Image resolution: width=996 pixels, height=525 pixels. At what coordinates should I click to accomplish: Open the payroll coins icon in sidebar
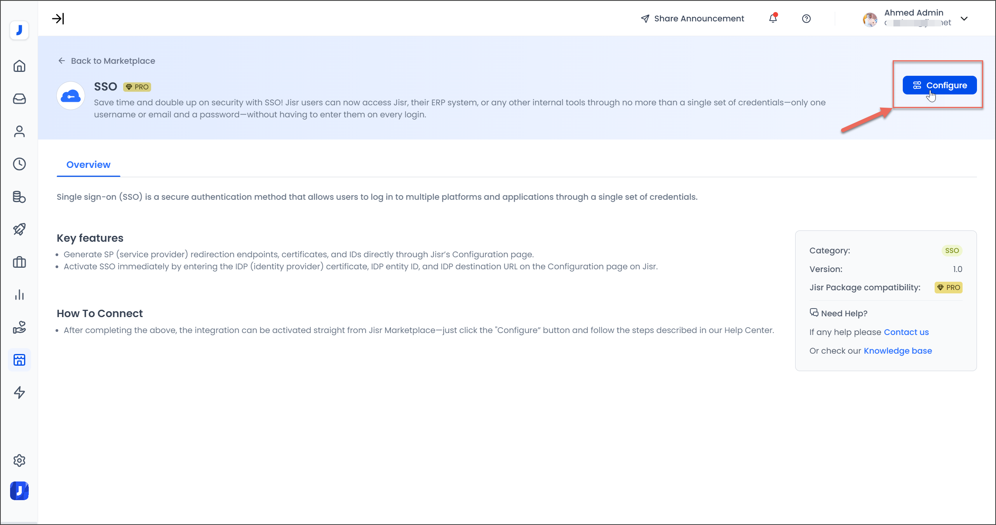coord(19,197)
